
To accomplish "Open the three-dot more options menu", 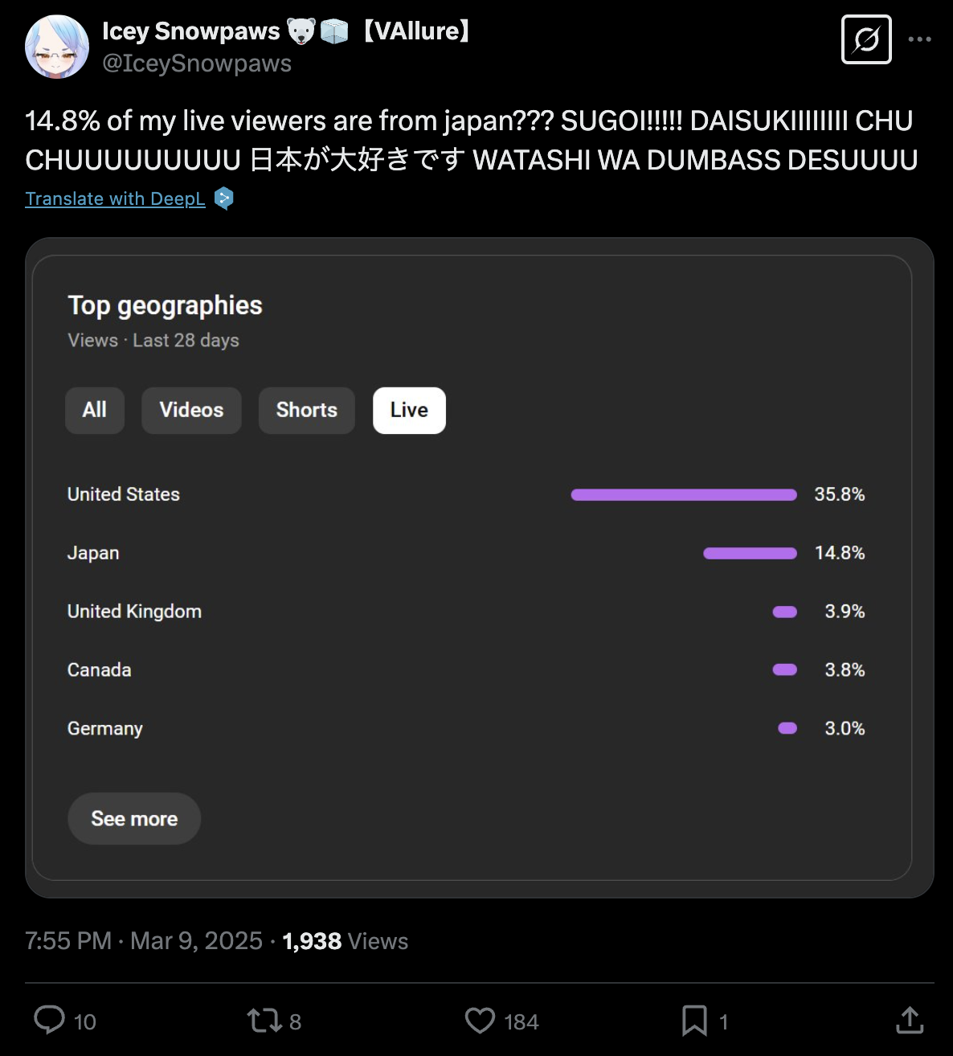I will coord(919,39).
